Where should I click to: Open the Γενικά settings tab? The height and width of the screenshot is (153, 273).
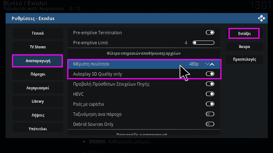point(38,33)
